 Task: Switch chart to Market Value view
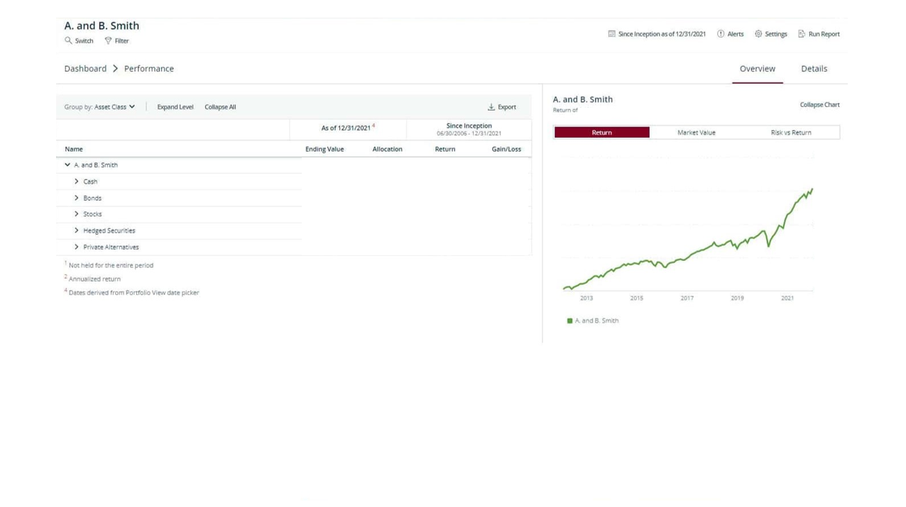coord(697,132)
